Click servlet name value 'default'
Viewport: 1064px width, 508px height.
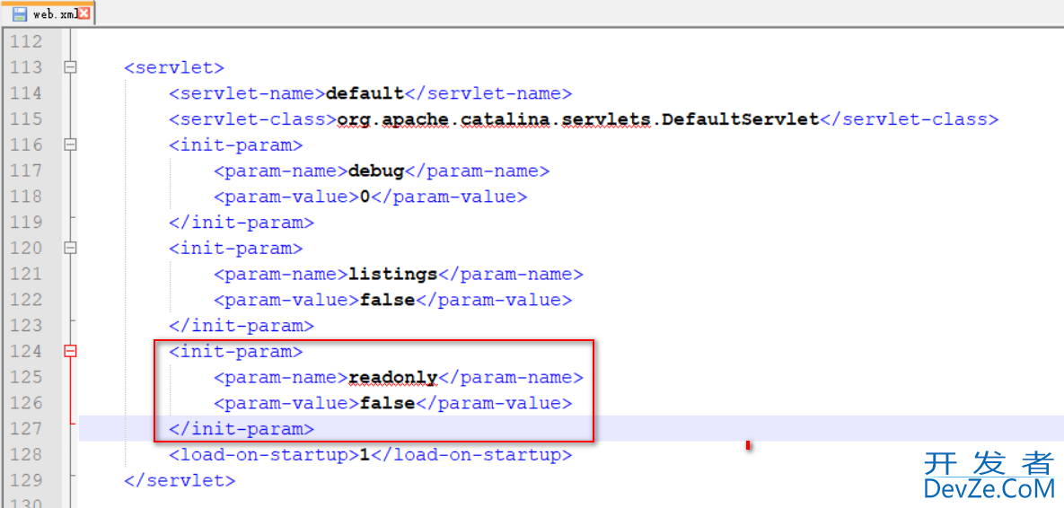click(365, 93)
